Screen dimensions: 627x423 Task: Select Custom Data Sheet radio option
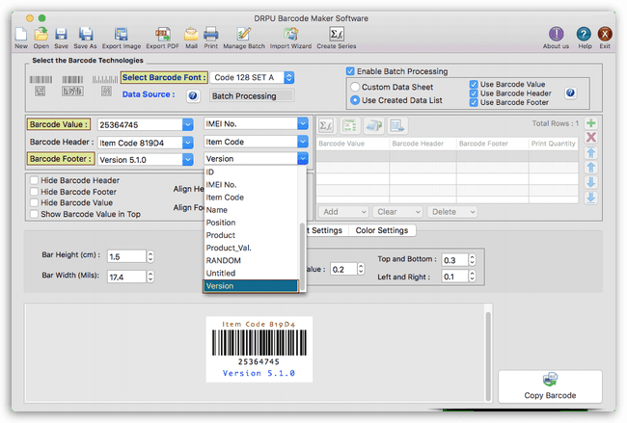tap(355, 87)
